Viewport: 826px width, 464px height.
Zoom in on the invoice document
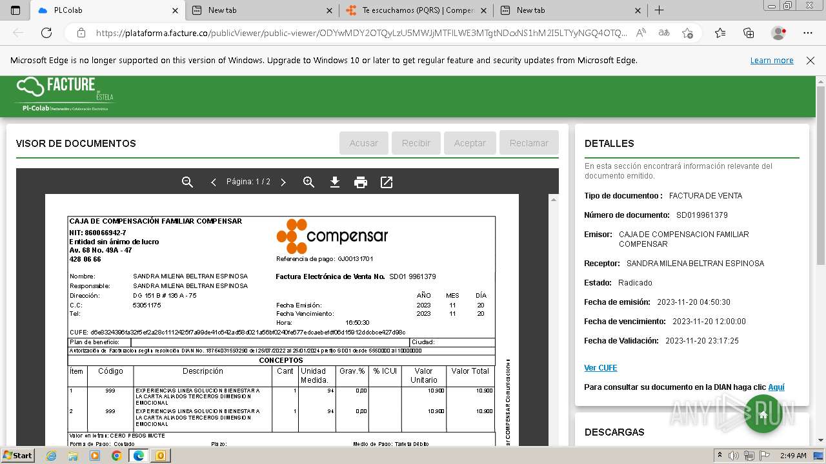tap(308, 182)
